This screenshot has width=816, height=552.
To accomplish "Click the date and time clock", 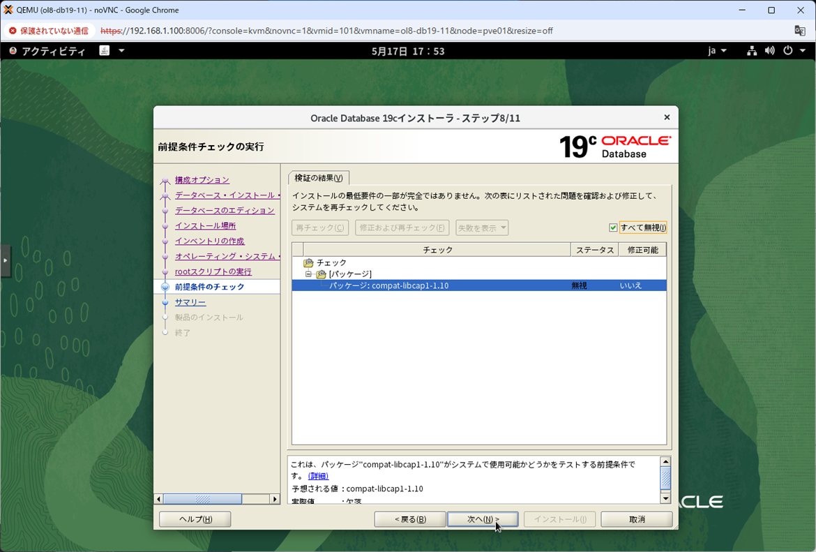I will pos(408,51).
